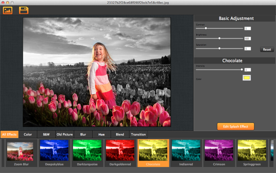Select the Chocolate effect thumbnail
The height and width of the screenshot is (173, 276).
(x=153, y=153)
